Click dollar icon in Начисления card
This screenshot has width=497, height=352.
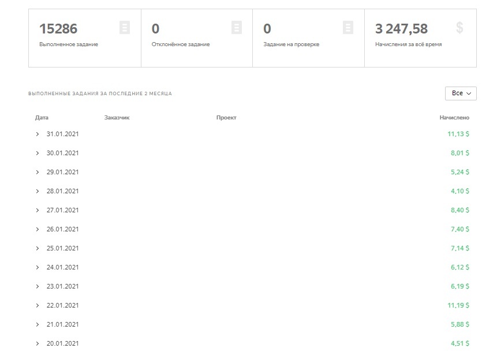point(459,28)
